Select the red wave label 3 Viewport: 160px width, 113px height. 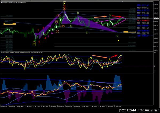point(43,28)
